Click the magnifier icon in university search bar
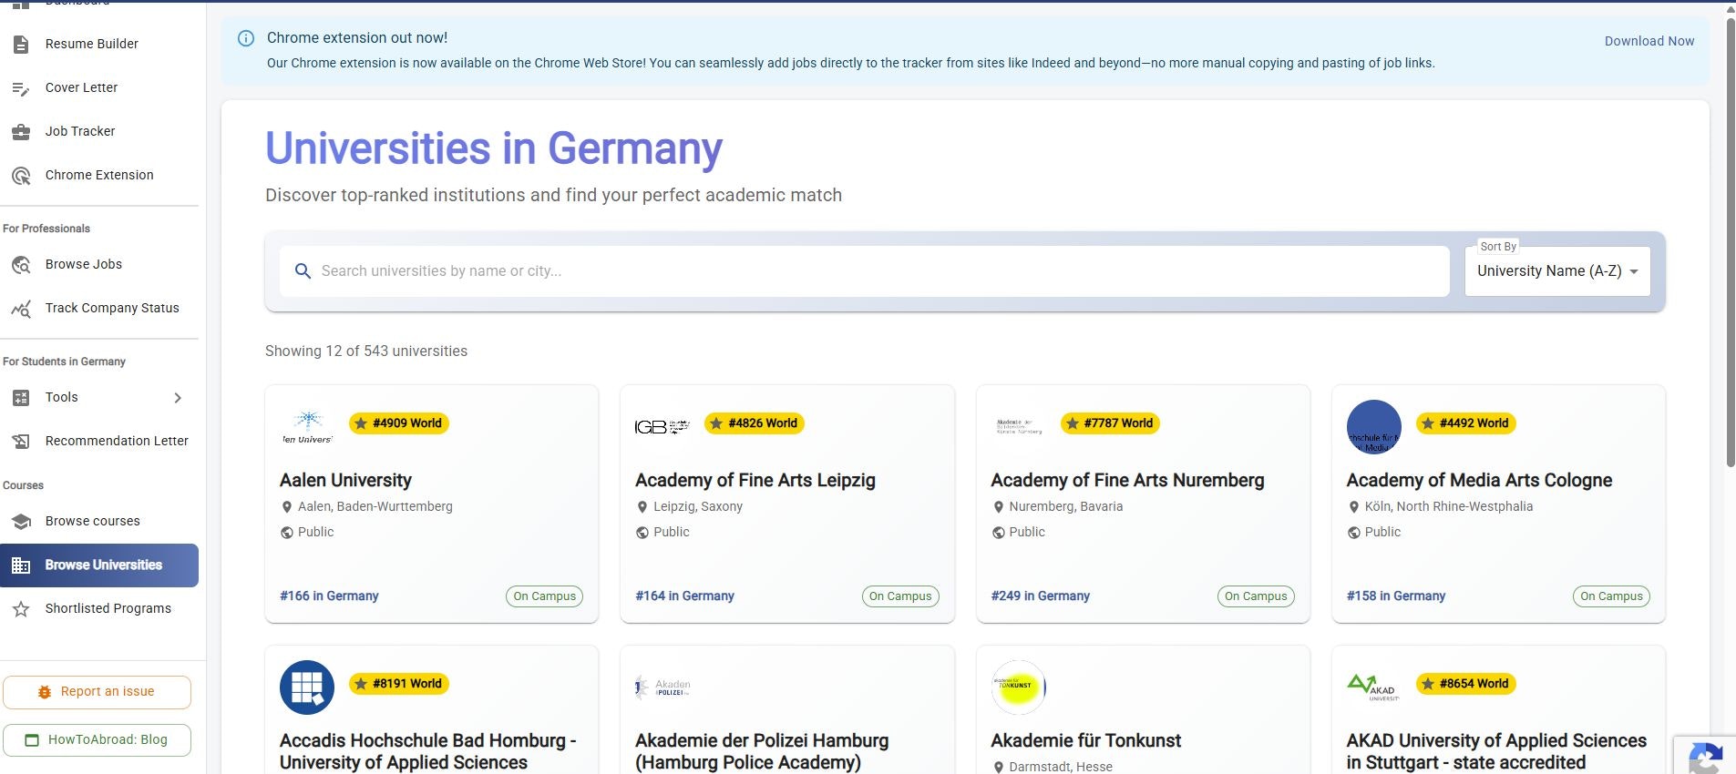 click(303, 270)
